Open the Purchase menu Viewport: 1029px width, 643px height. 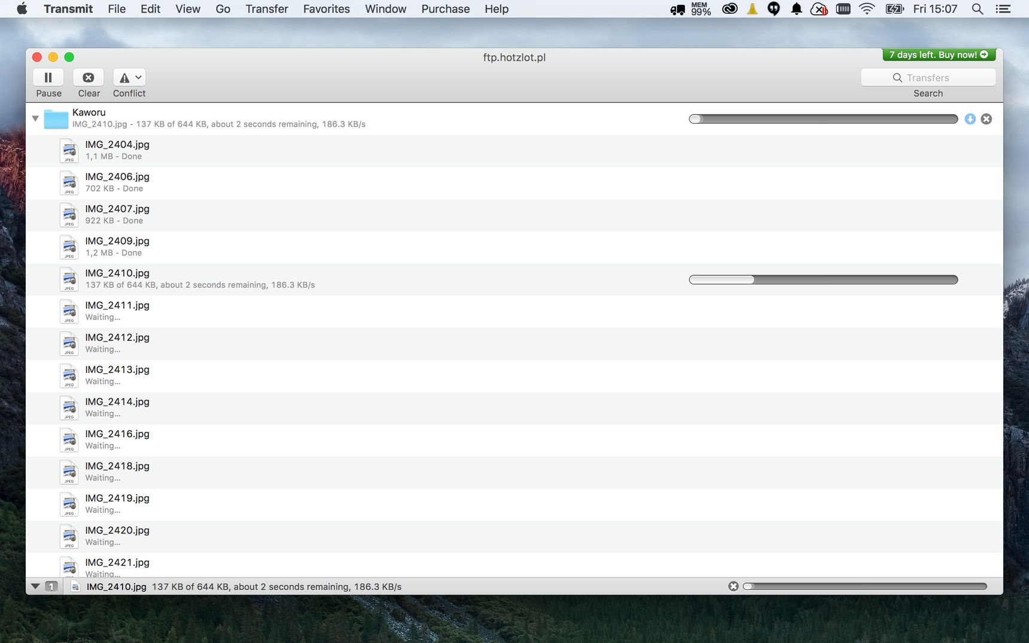pyautogui.click(x=446, y=9)
